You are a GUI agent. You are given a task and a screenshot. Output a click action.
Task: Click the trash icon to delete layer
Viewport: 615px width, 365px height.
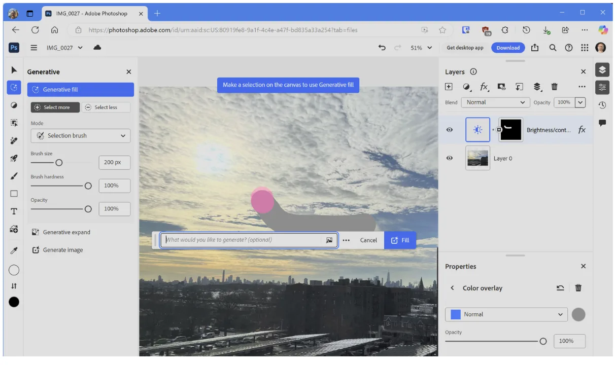pyautogui.click(x=555, y=87)
